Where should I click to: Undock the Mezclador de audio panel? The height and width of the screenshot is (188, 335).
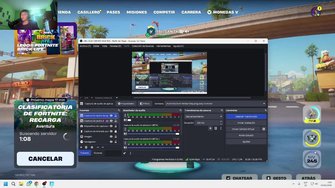pyautogui.click(x=180, y=110)
